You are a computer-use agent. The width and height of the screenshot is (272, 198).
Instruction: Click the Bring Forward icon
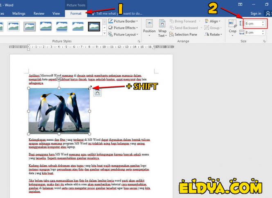pos(172,21)
